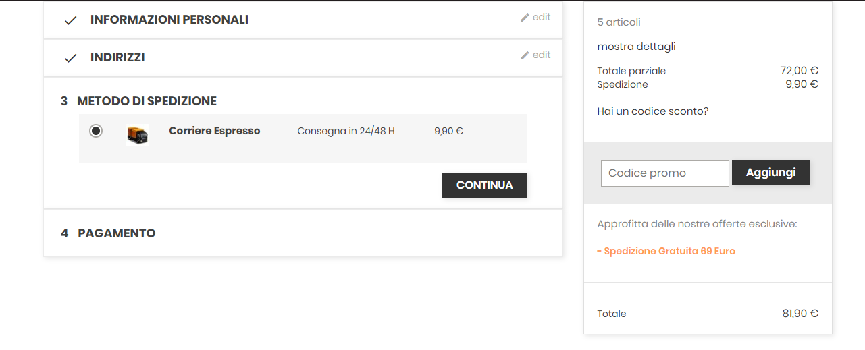Click the orange courier truck icon
Viewport: 865px width, 350px height.
pyautogui.click(x=137, y=135)
